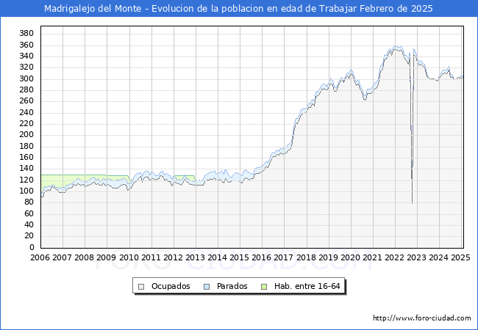
Task: Click the 2006 x-axis label
Action: pyautogui.click(x=40, y=257)
